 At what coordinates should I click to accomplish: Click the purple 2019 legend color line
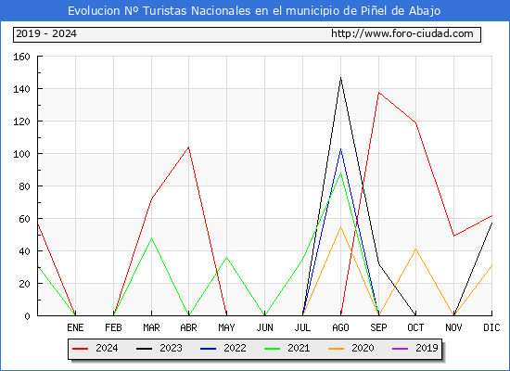pyautogui.click(x=400, y=349)
